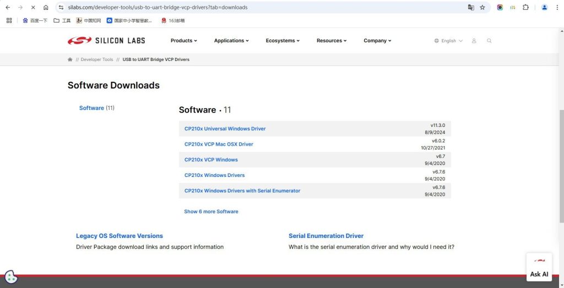Download CP210x Universal Windows Driver
564x288 pixels.
click(225, 129)
